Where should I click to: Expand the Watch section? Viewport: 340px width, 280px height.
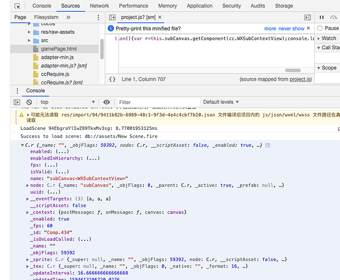point(319,39)
